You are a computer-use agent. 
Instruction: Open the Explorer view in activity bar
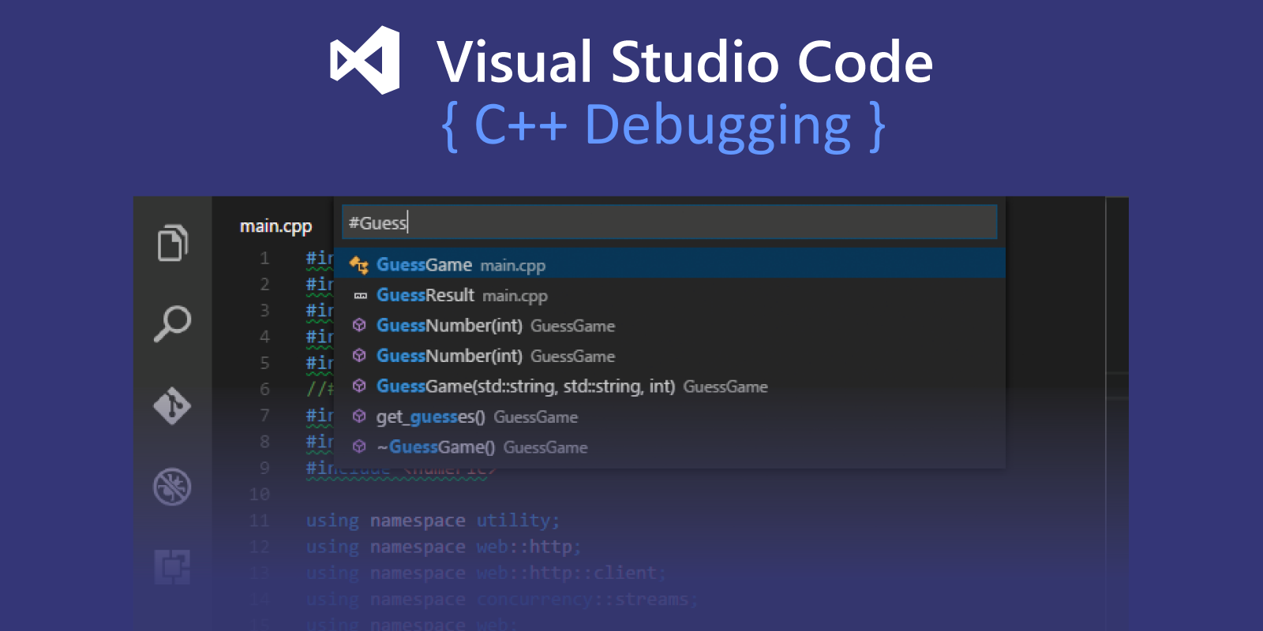[x=173, y=242]
